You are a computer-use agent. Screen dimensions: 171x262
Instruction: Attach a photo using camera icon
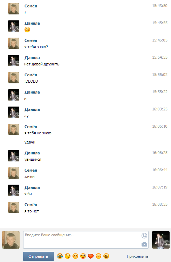coord(144,244)
